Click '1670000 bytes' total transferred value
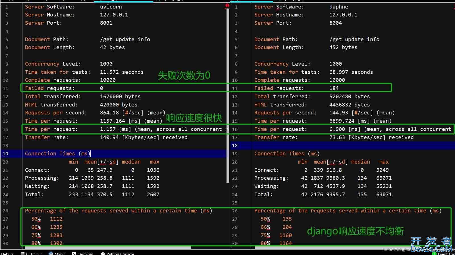 [120, 97]
